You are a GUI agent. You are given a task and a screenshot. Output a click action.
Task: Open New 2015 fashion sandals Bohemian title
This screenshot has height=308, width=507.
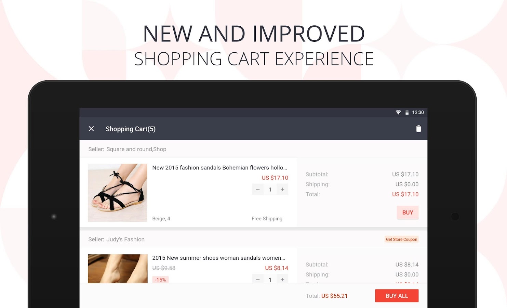click(219, 168)
